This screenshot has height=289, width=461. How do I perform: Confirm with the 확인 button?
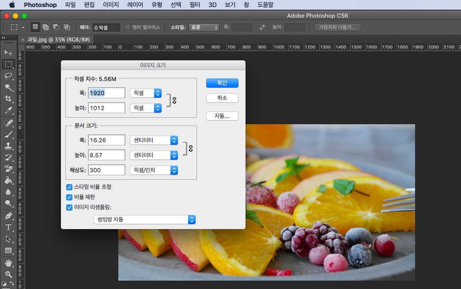pos(222,83)
